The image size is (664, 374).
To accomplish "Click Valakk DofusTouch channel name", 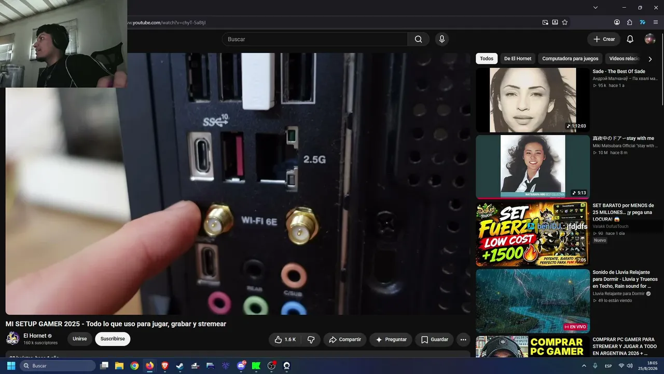I will 611,226.
